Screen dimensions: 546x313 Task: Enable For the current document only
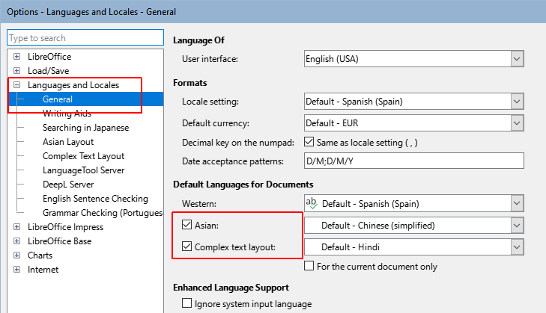pyautogui.click(x=309, y=266)
